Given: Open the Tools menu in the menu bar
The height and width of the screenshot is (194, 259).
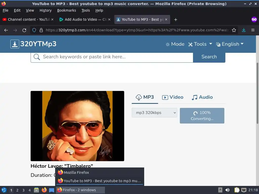Looking at the screenshot, I should point(85,10).
